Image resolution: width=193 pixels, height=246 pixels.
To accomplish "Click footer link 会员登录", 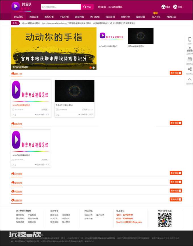I will pos(66,215).
